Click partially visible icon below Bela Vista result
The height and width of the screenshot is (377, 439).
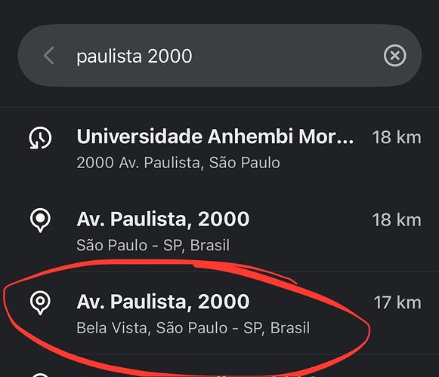click(40, 375)
